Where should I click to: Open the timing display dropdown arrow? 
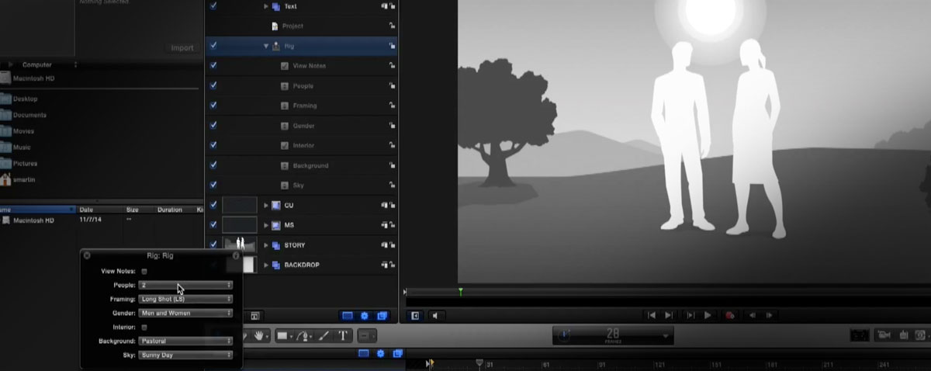665,336
